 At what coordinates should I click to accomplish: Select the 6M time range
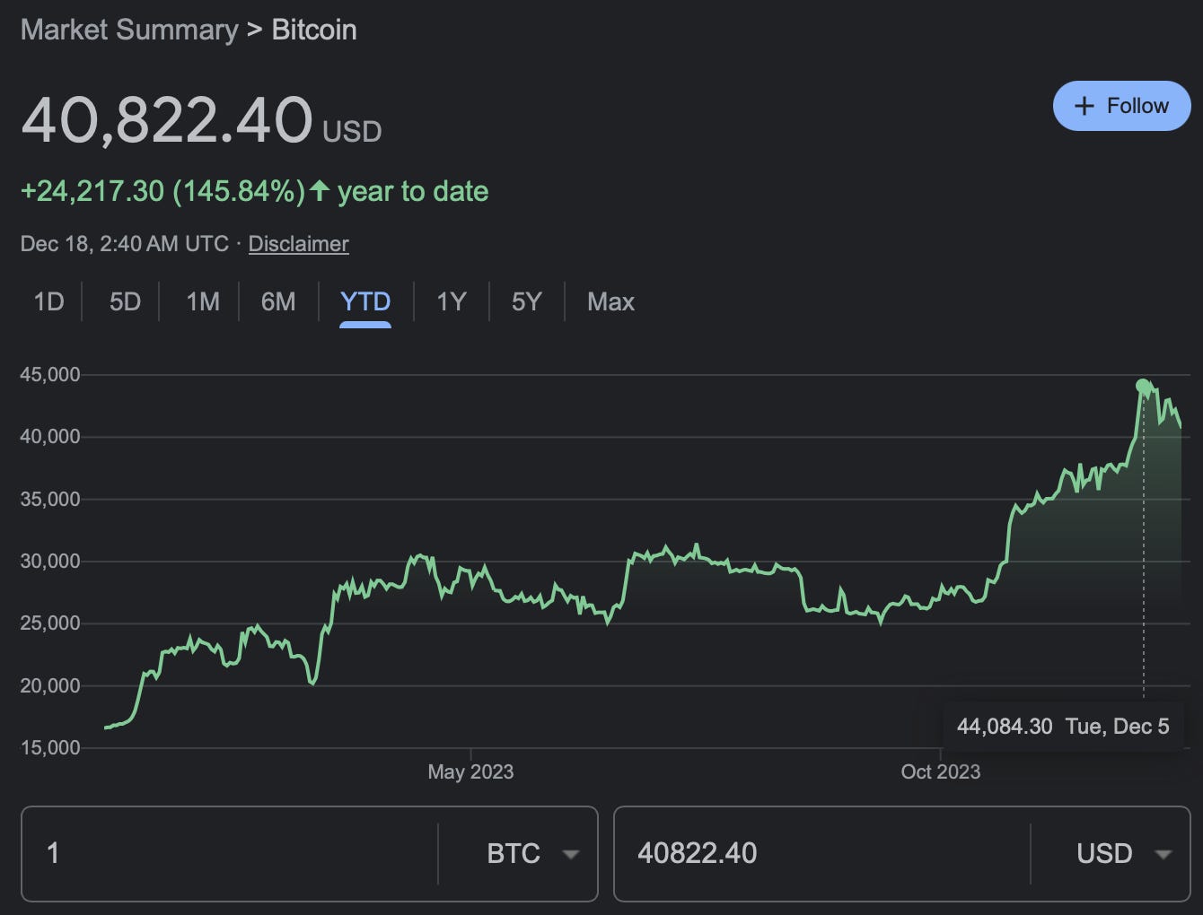tap(278, 301)
